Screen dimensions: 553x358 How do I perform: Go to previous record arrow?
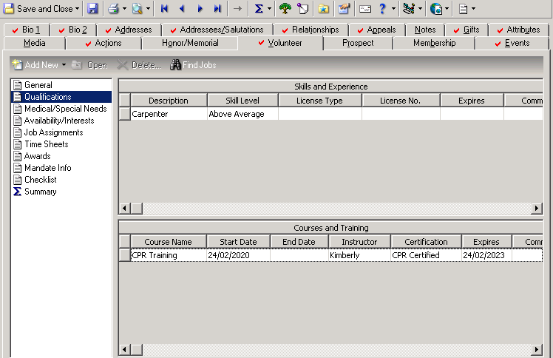pyautogui.click(x=182, y=8)
